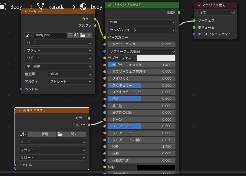The width and height of the screenshot is (246, 176).
Task: Click the BSDF output socket
Action: (x=179, y=13)
